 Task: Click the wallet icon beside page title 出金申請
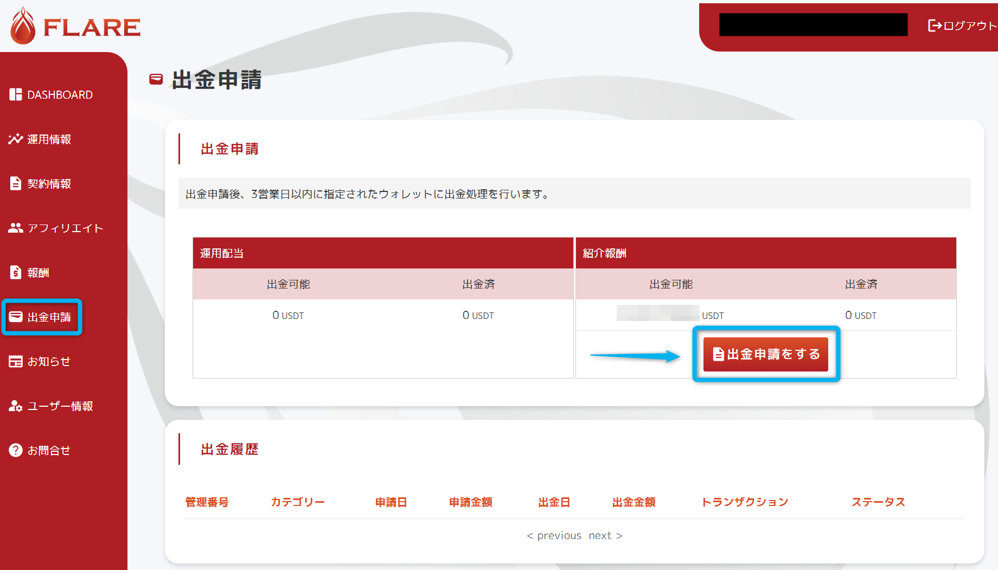156,80
